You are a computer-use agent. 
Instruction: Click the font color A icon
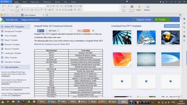pos(46,10)
